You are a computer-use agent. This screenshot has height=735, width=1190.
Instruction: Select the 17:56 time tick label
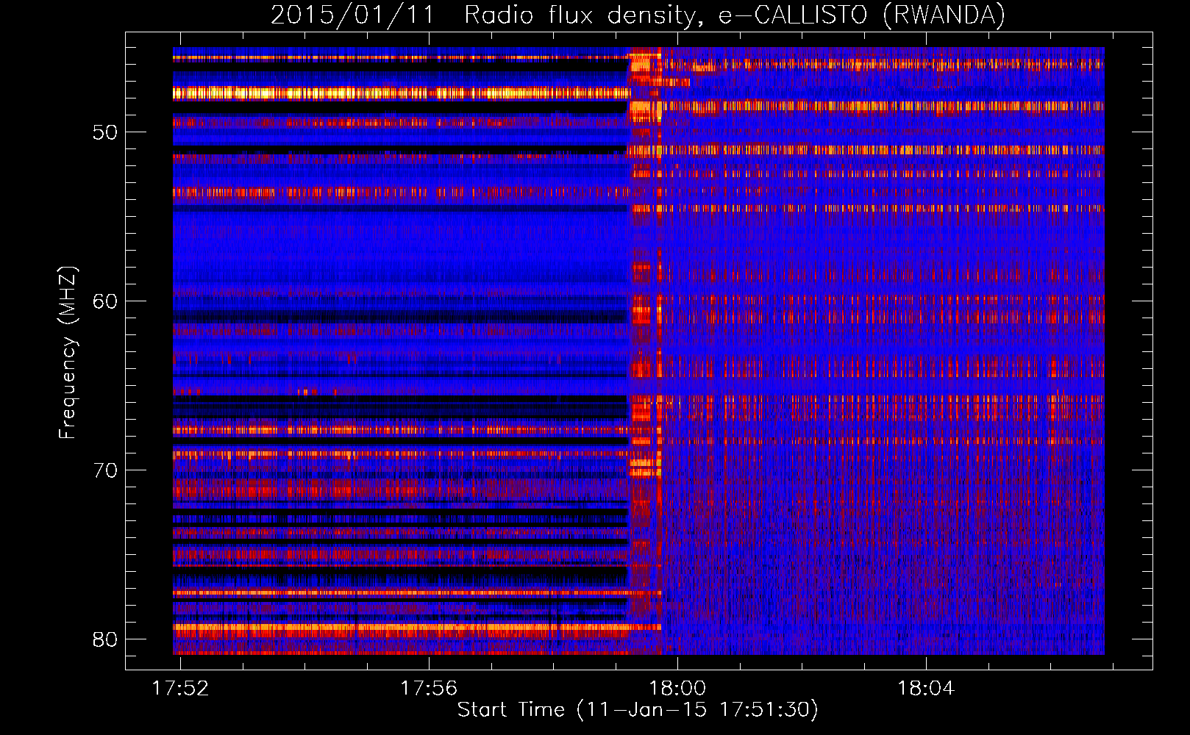(428, 689)
